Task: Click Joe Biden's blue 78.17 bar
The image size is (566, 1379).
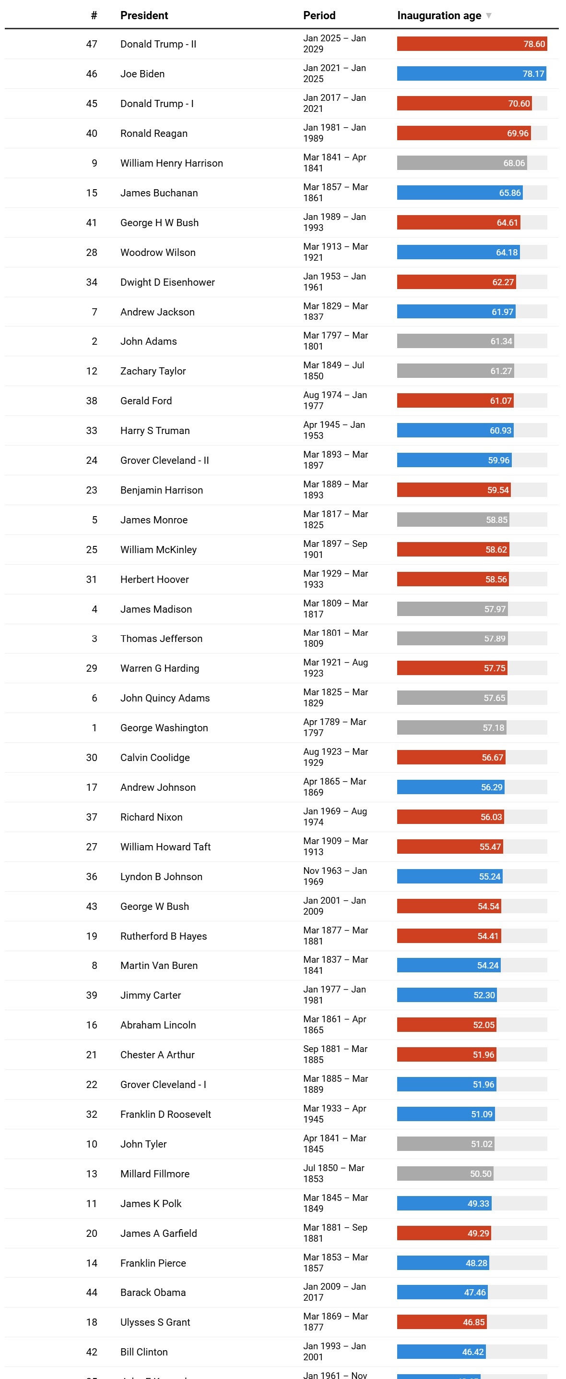Action: (x=471, y=74)
